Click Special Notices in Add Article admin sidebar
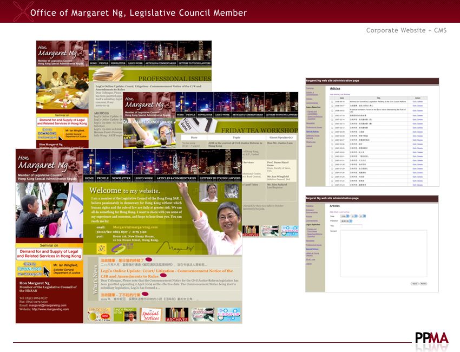The height and width of the screenshot is (352, 460). (312, 249)
